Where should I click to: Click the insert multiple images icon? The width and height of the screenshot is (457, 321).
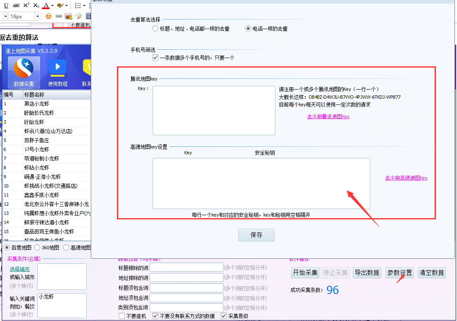[x=68, y=16]
